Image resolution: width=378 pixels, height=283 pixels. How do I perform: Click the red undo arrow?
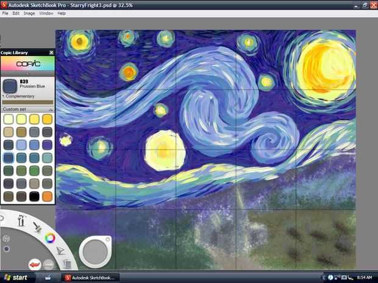coord(35,265)
